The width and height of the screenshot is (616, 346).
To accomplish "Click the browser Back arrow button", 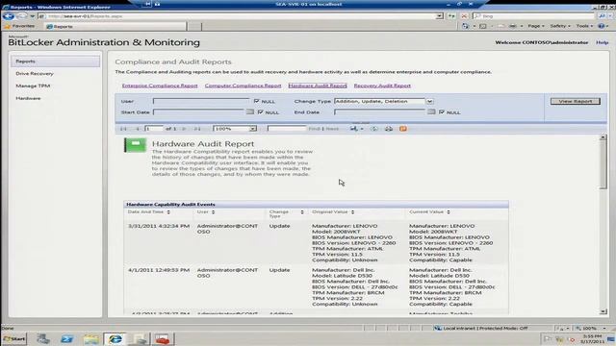I will point(9,16).
